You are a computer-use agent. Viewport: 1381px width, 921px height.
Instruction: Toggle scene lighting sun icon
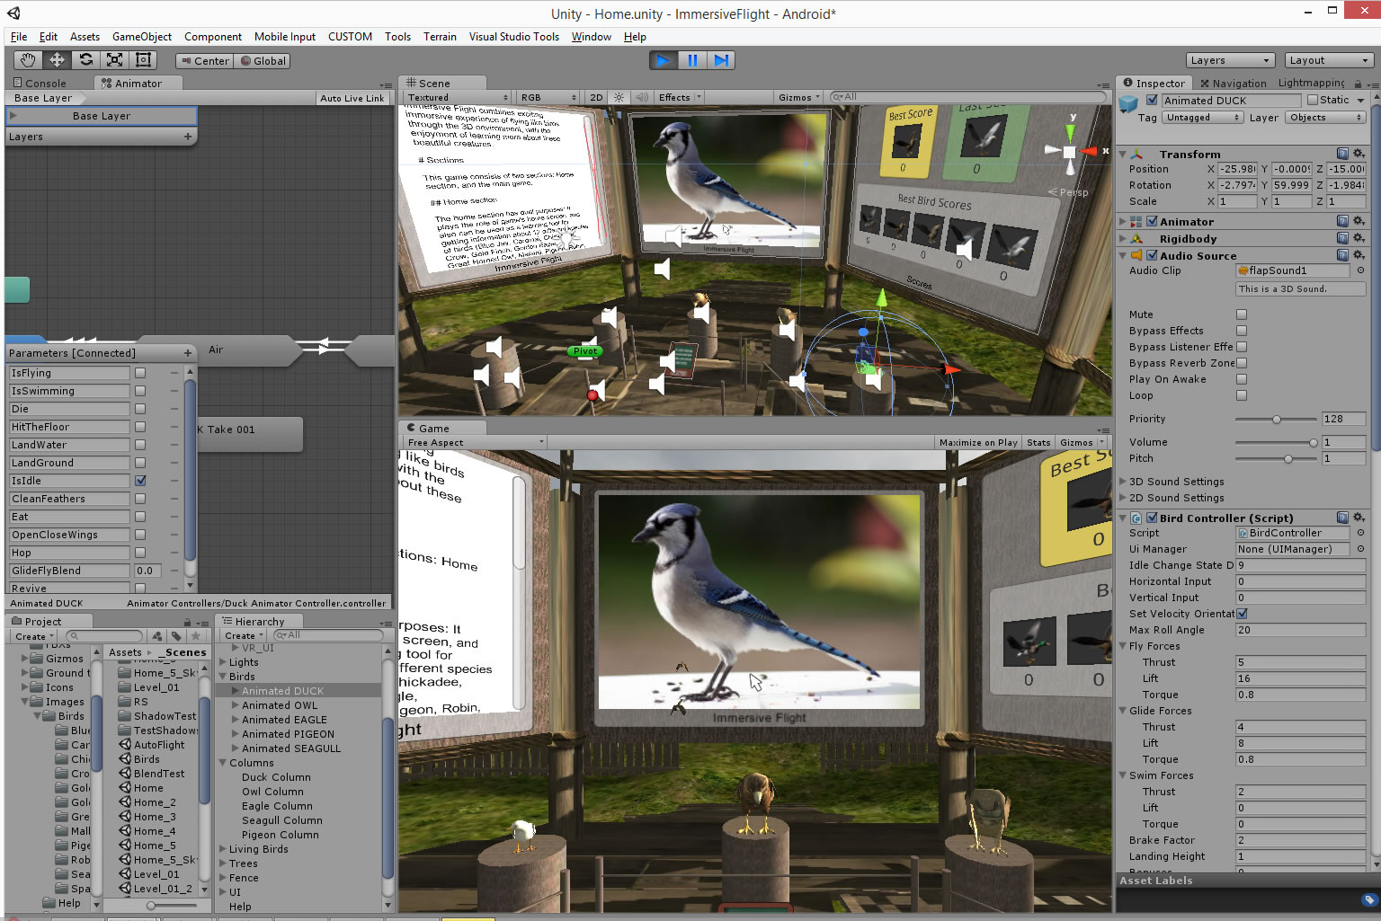click(619, 97)
